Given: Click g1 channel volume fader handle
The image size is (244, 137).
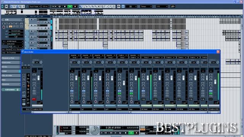Looking at the screenshot, I should pos(76,78).
